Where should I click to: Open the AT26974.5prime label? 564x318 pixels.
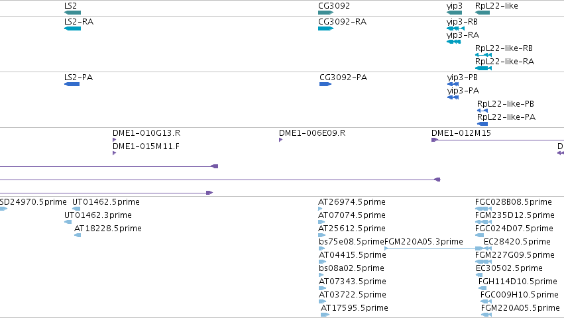[x=352, y=202]
